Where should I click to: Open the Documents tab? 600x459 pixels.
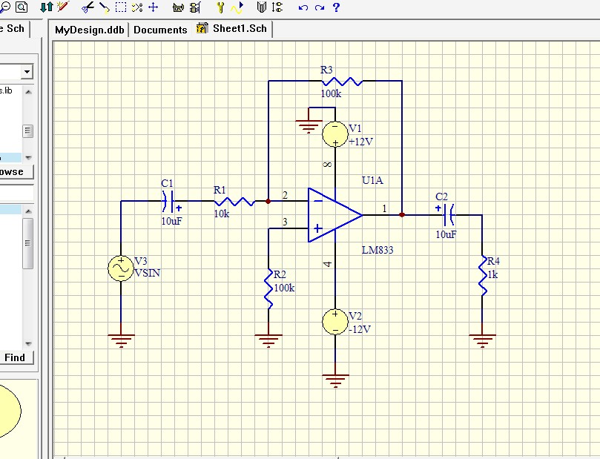tap(160, 30)
